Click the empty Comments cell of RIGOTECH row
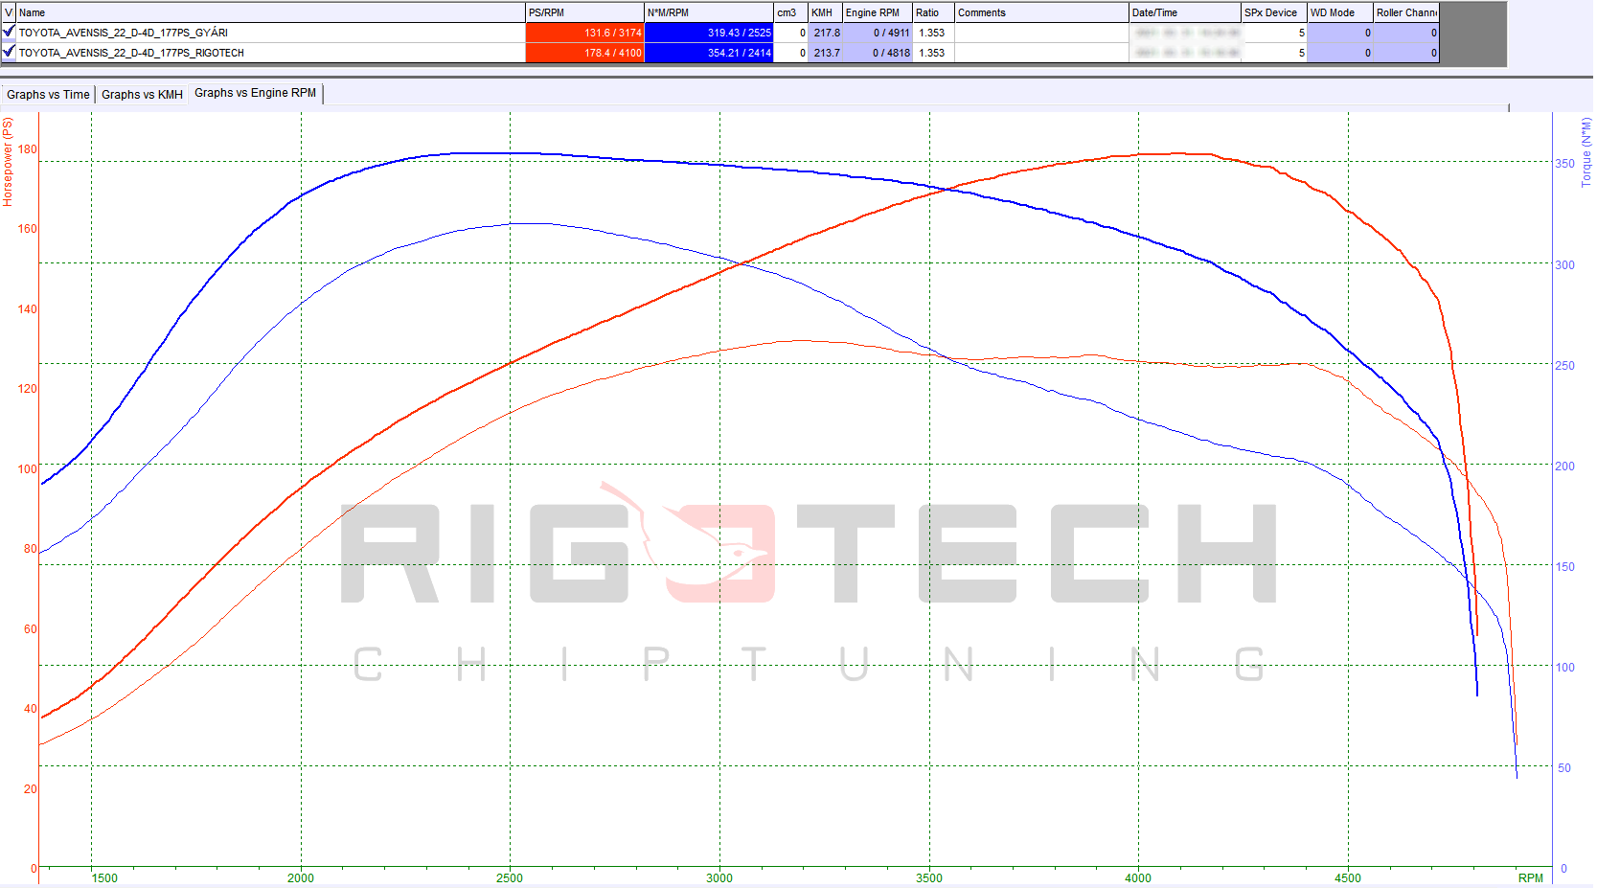This screenshot has height=888, width=1597. point(1042,53)
